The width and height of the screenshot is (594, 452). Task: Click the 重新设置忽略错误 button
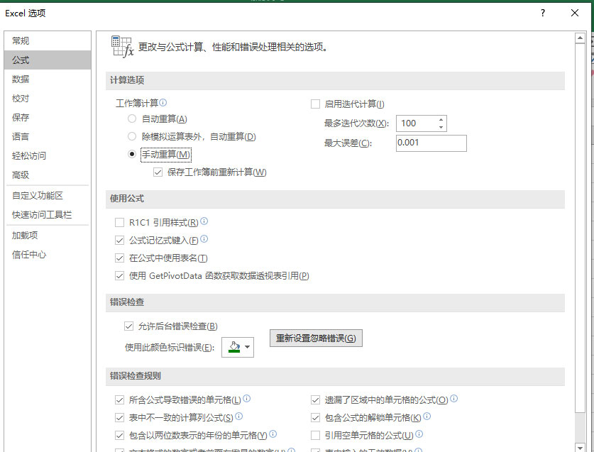316,338
